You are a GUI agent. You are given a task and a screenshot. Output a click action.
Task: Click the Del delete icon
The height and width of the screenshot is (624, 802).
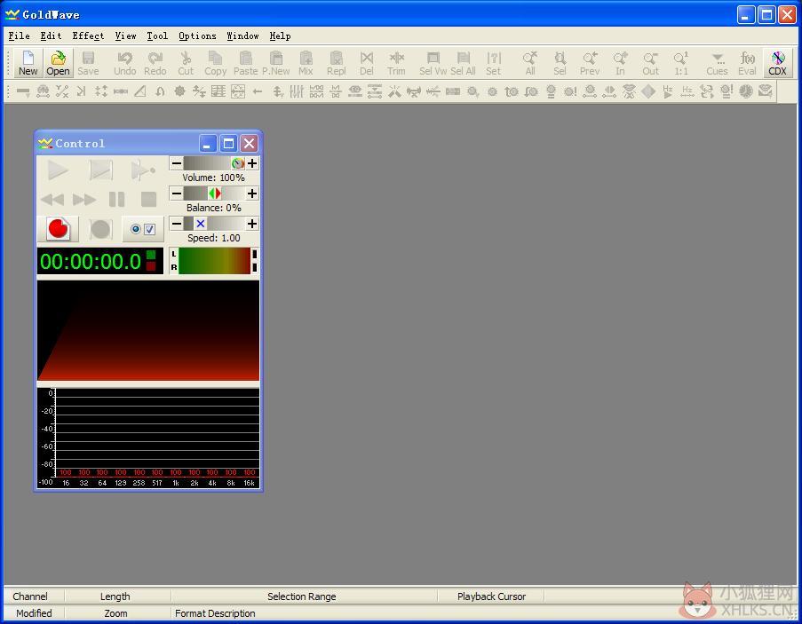[366, 63]
